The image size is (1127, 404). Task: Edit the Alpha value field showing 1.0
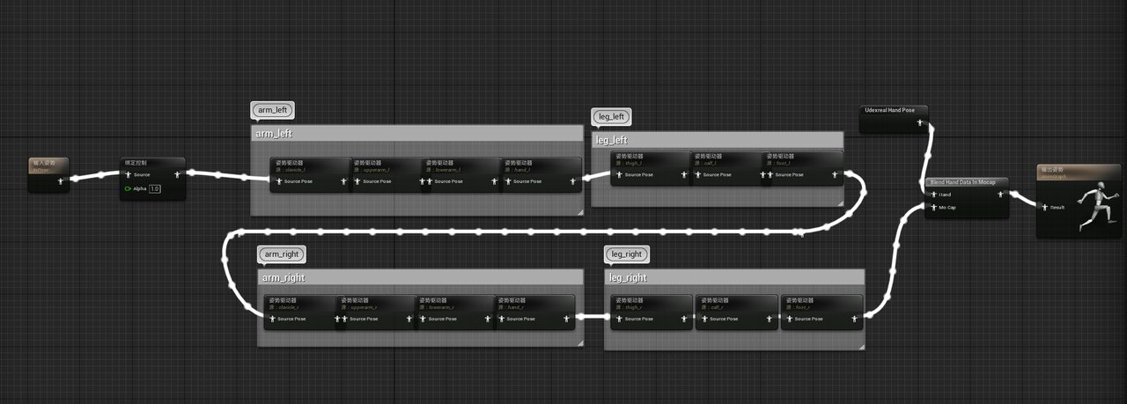click(155, 188)
